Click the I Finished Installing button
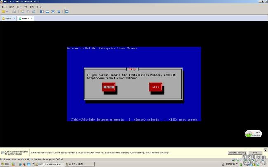This screenshot has height=167, width=268. pos(237,153)
